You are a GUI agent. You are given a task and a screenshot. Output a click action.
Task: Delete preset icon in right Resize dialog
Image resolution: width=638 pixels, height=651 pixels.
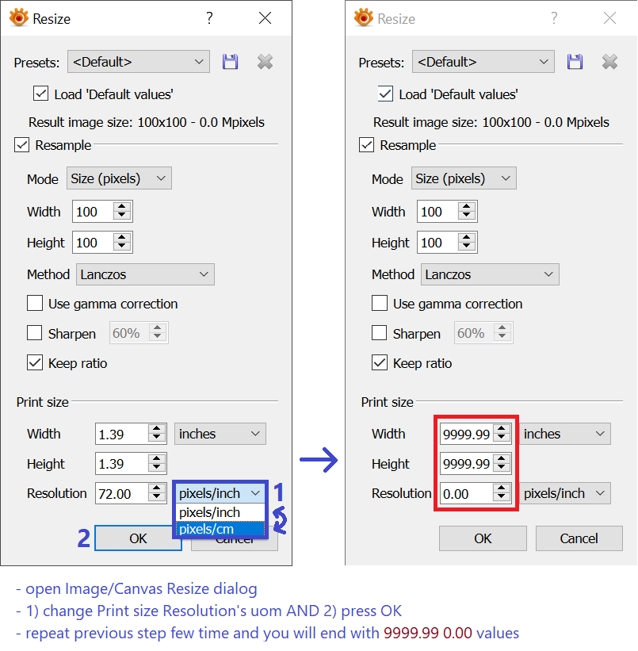tap(609, 62)
